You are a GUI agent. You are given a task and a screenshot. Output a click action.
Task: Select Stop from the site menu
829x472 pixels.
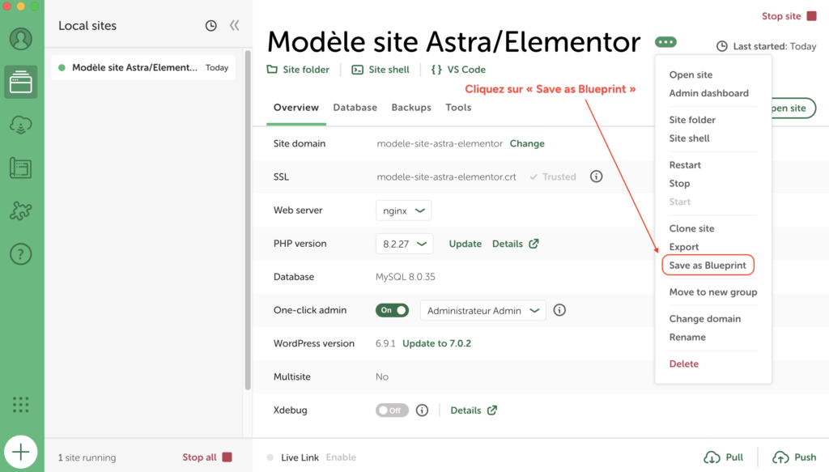coord(679,184)
